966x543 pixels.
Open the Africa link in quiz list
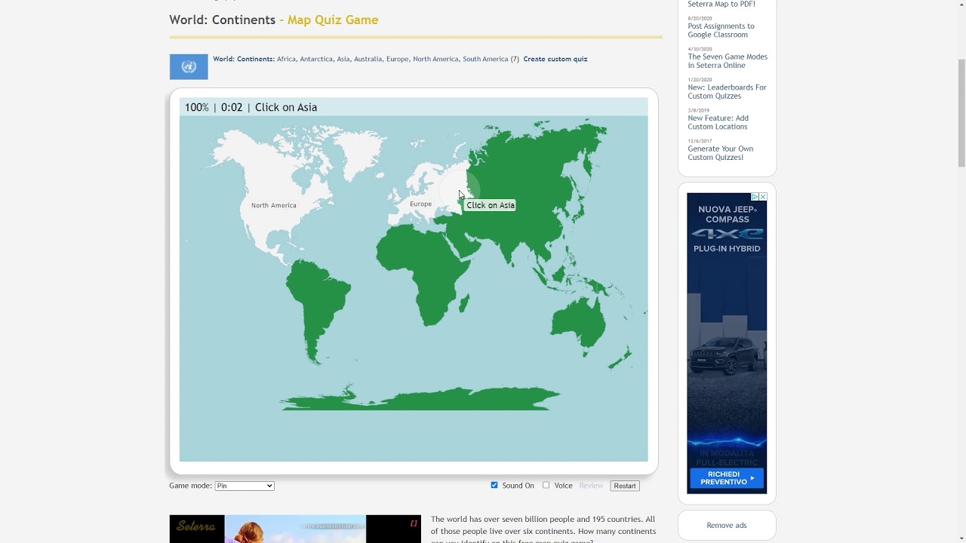(286, 59)
